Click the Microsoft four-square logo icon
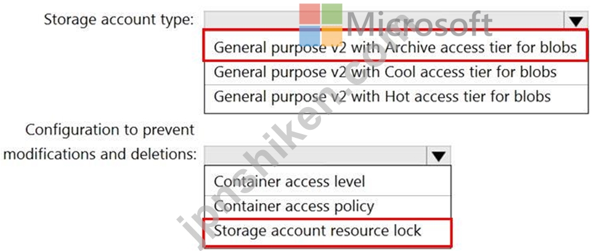 point(321,25)
